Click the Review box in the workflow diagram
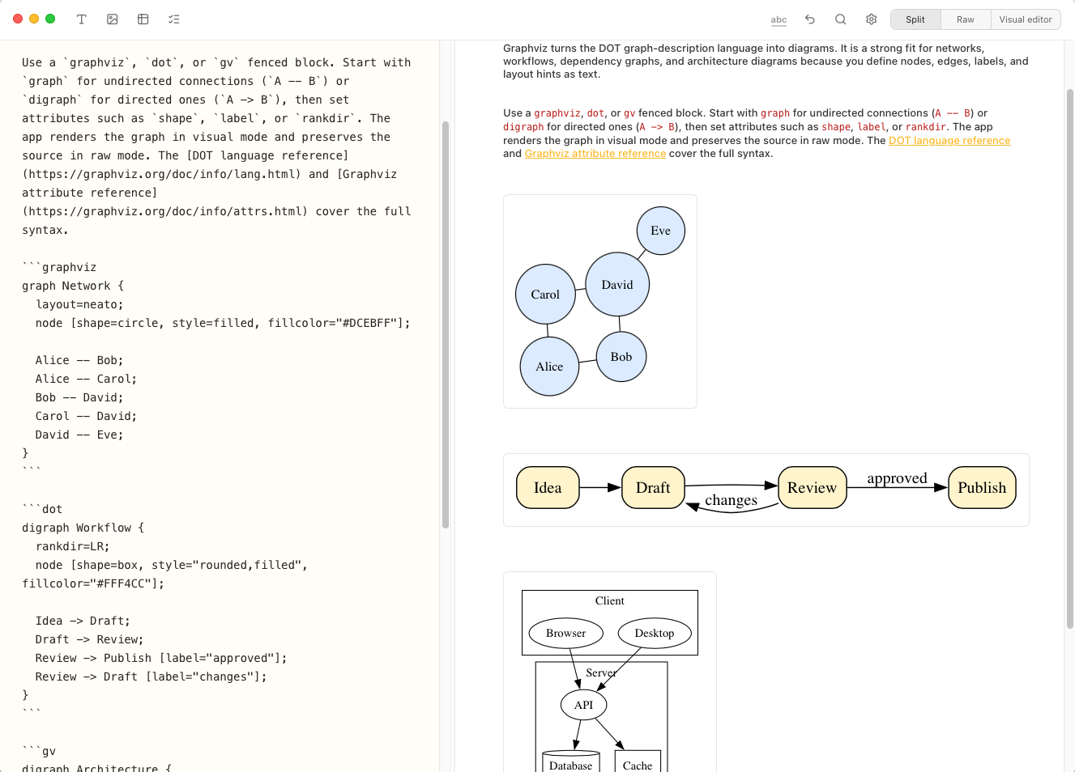The height and width of the screenshot is (772, 1075). [812, 488]
